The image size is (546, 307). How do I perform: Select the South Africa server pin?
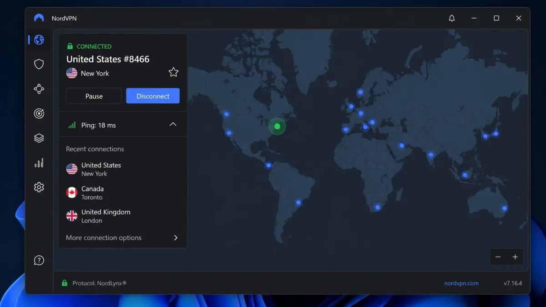pyautogui.click(x=377, y=207)
